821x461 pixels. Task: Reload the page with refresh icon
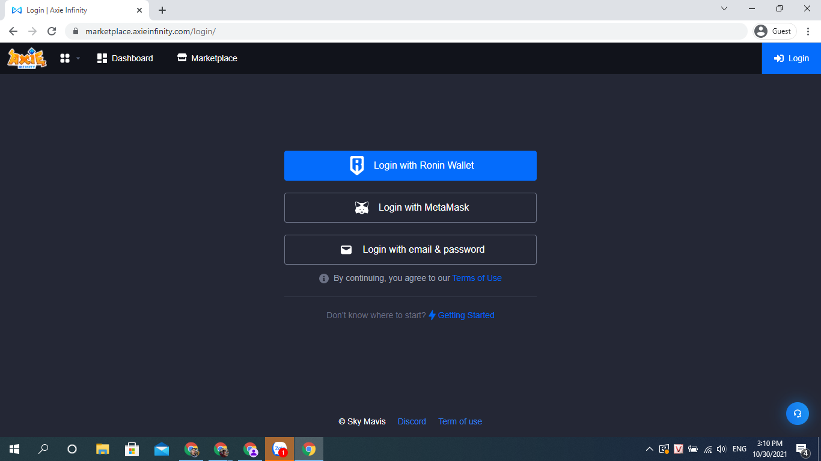[52, 31]
